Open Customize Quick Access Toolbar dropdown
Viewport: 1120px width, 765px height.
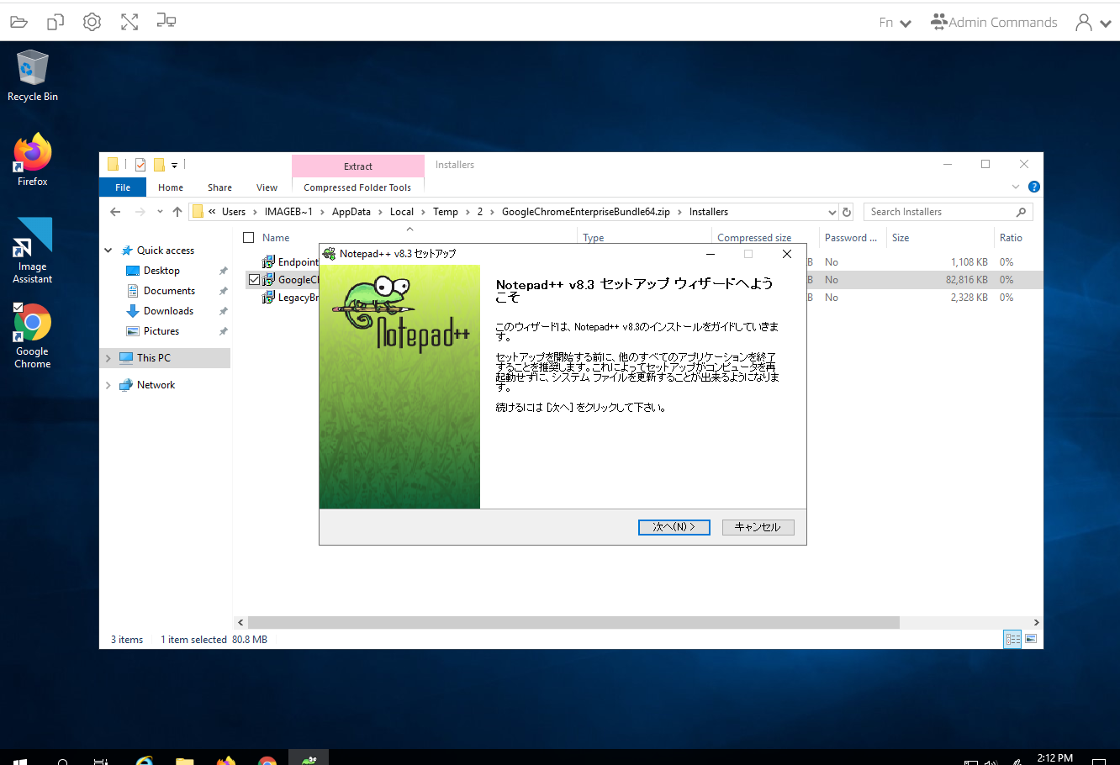pos(175,166)
